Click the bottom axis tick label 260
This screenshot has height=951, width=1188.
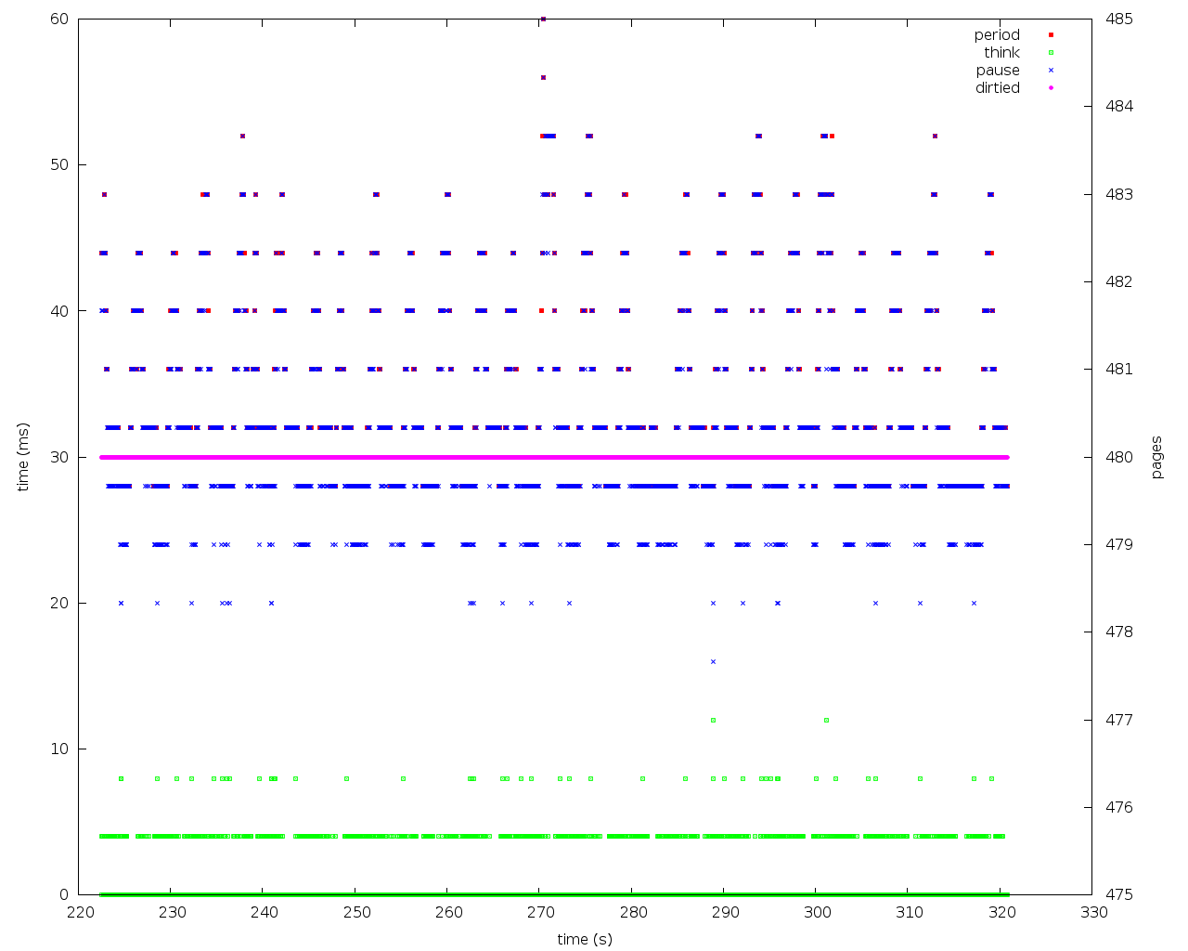(x=447, y=912)
